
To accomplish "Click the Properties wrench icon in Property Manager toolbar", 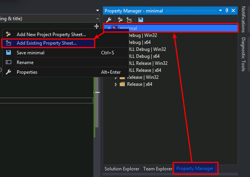I will tap(108, 20).
